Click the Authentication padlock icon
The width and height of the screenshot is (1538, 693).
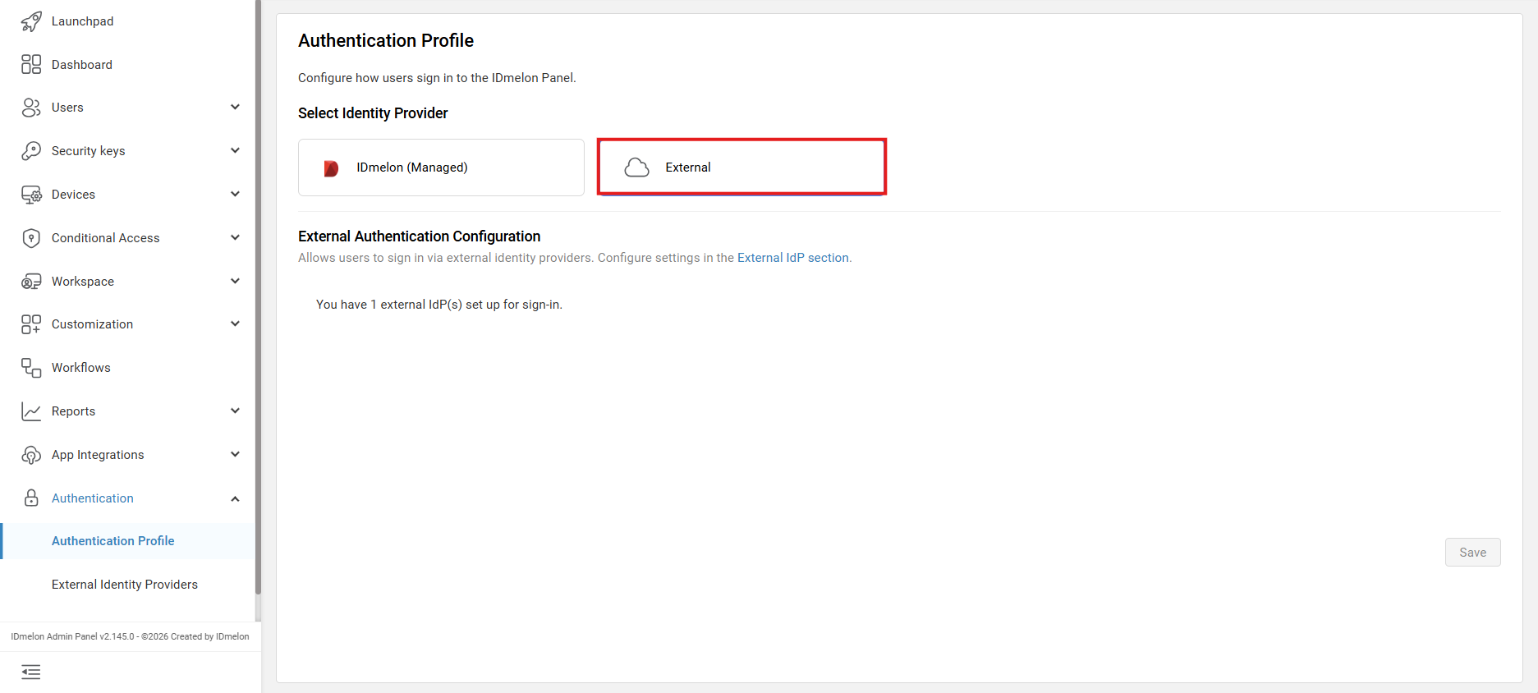[x=31, y=498]
